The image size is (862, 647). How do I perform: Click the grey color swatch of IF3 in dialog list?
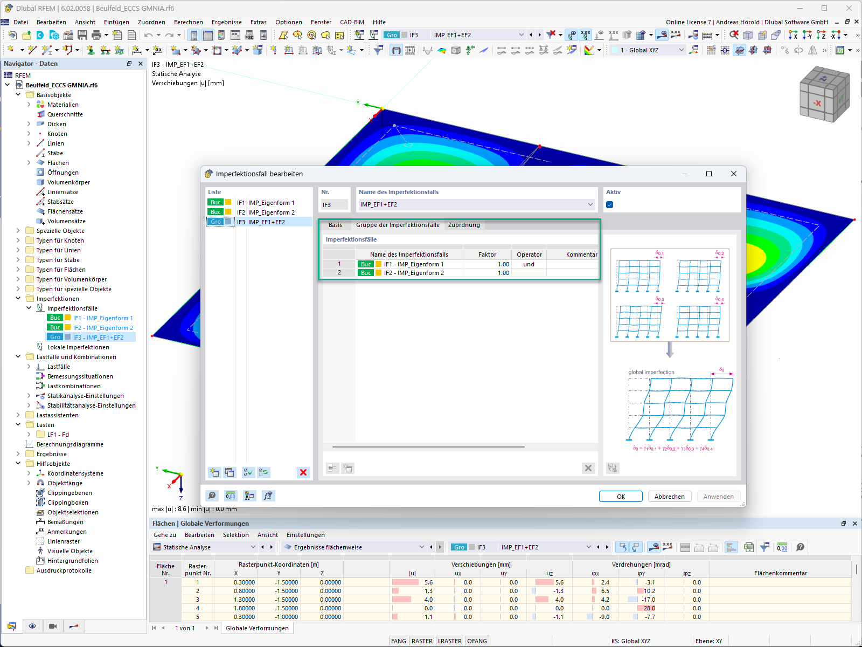228,222
